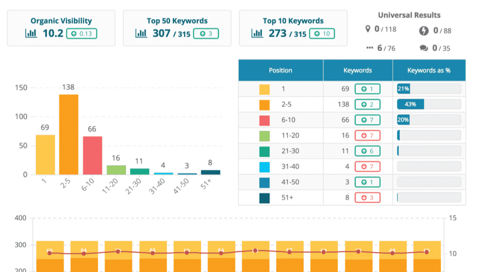The height and width of the screenshot is (272, 484).
Task: Click the lightning bolt universal results icon
Action: [424, 31]
